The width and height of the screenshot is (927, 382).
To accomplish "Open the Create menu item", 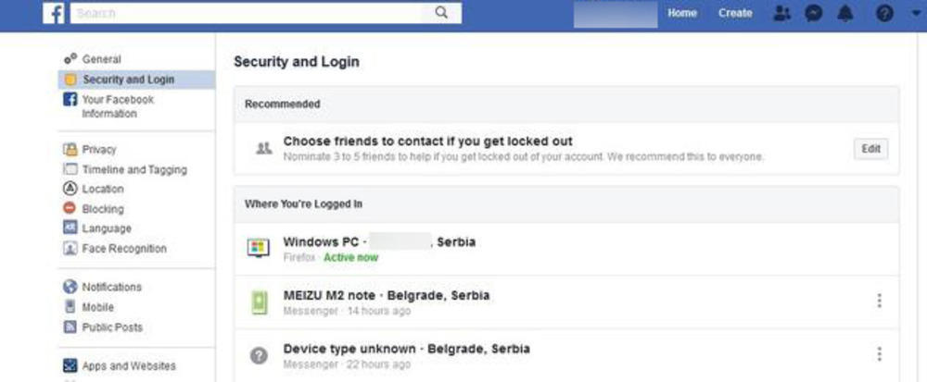I will [735, 14].
